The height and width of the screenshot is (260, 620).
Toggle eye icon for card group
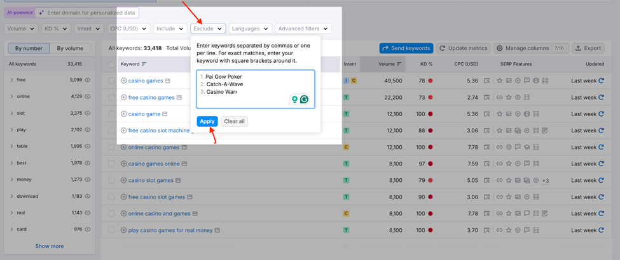coord(87,229)
